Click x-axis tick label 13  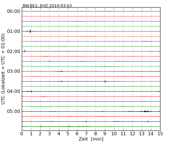coord(142,134)
